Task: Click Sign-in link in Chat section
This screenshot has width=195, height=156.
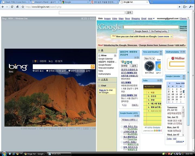Action: [x=102, y=90]
